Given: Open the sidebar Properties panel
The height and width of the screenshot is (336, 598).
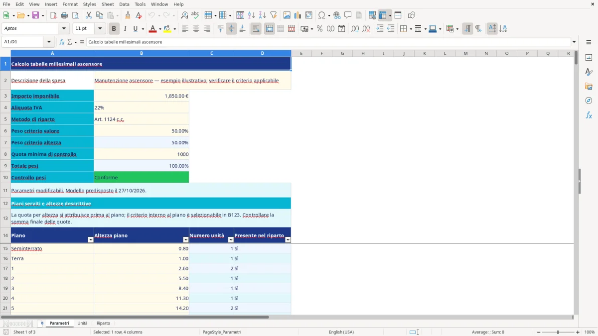Looking at the screenshot, I should pyautogui.click(x=589, y=57).
